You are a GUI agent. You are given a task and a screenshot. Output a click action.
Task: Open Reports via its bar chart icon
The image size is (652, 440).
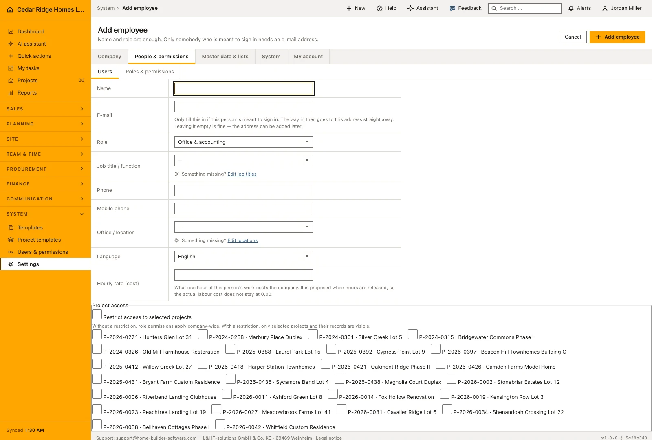pyautogui.click(x=11, y=93)
